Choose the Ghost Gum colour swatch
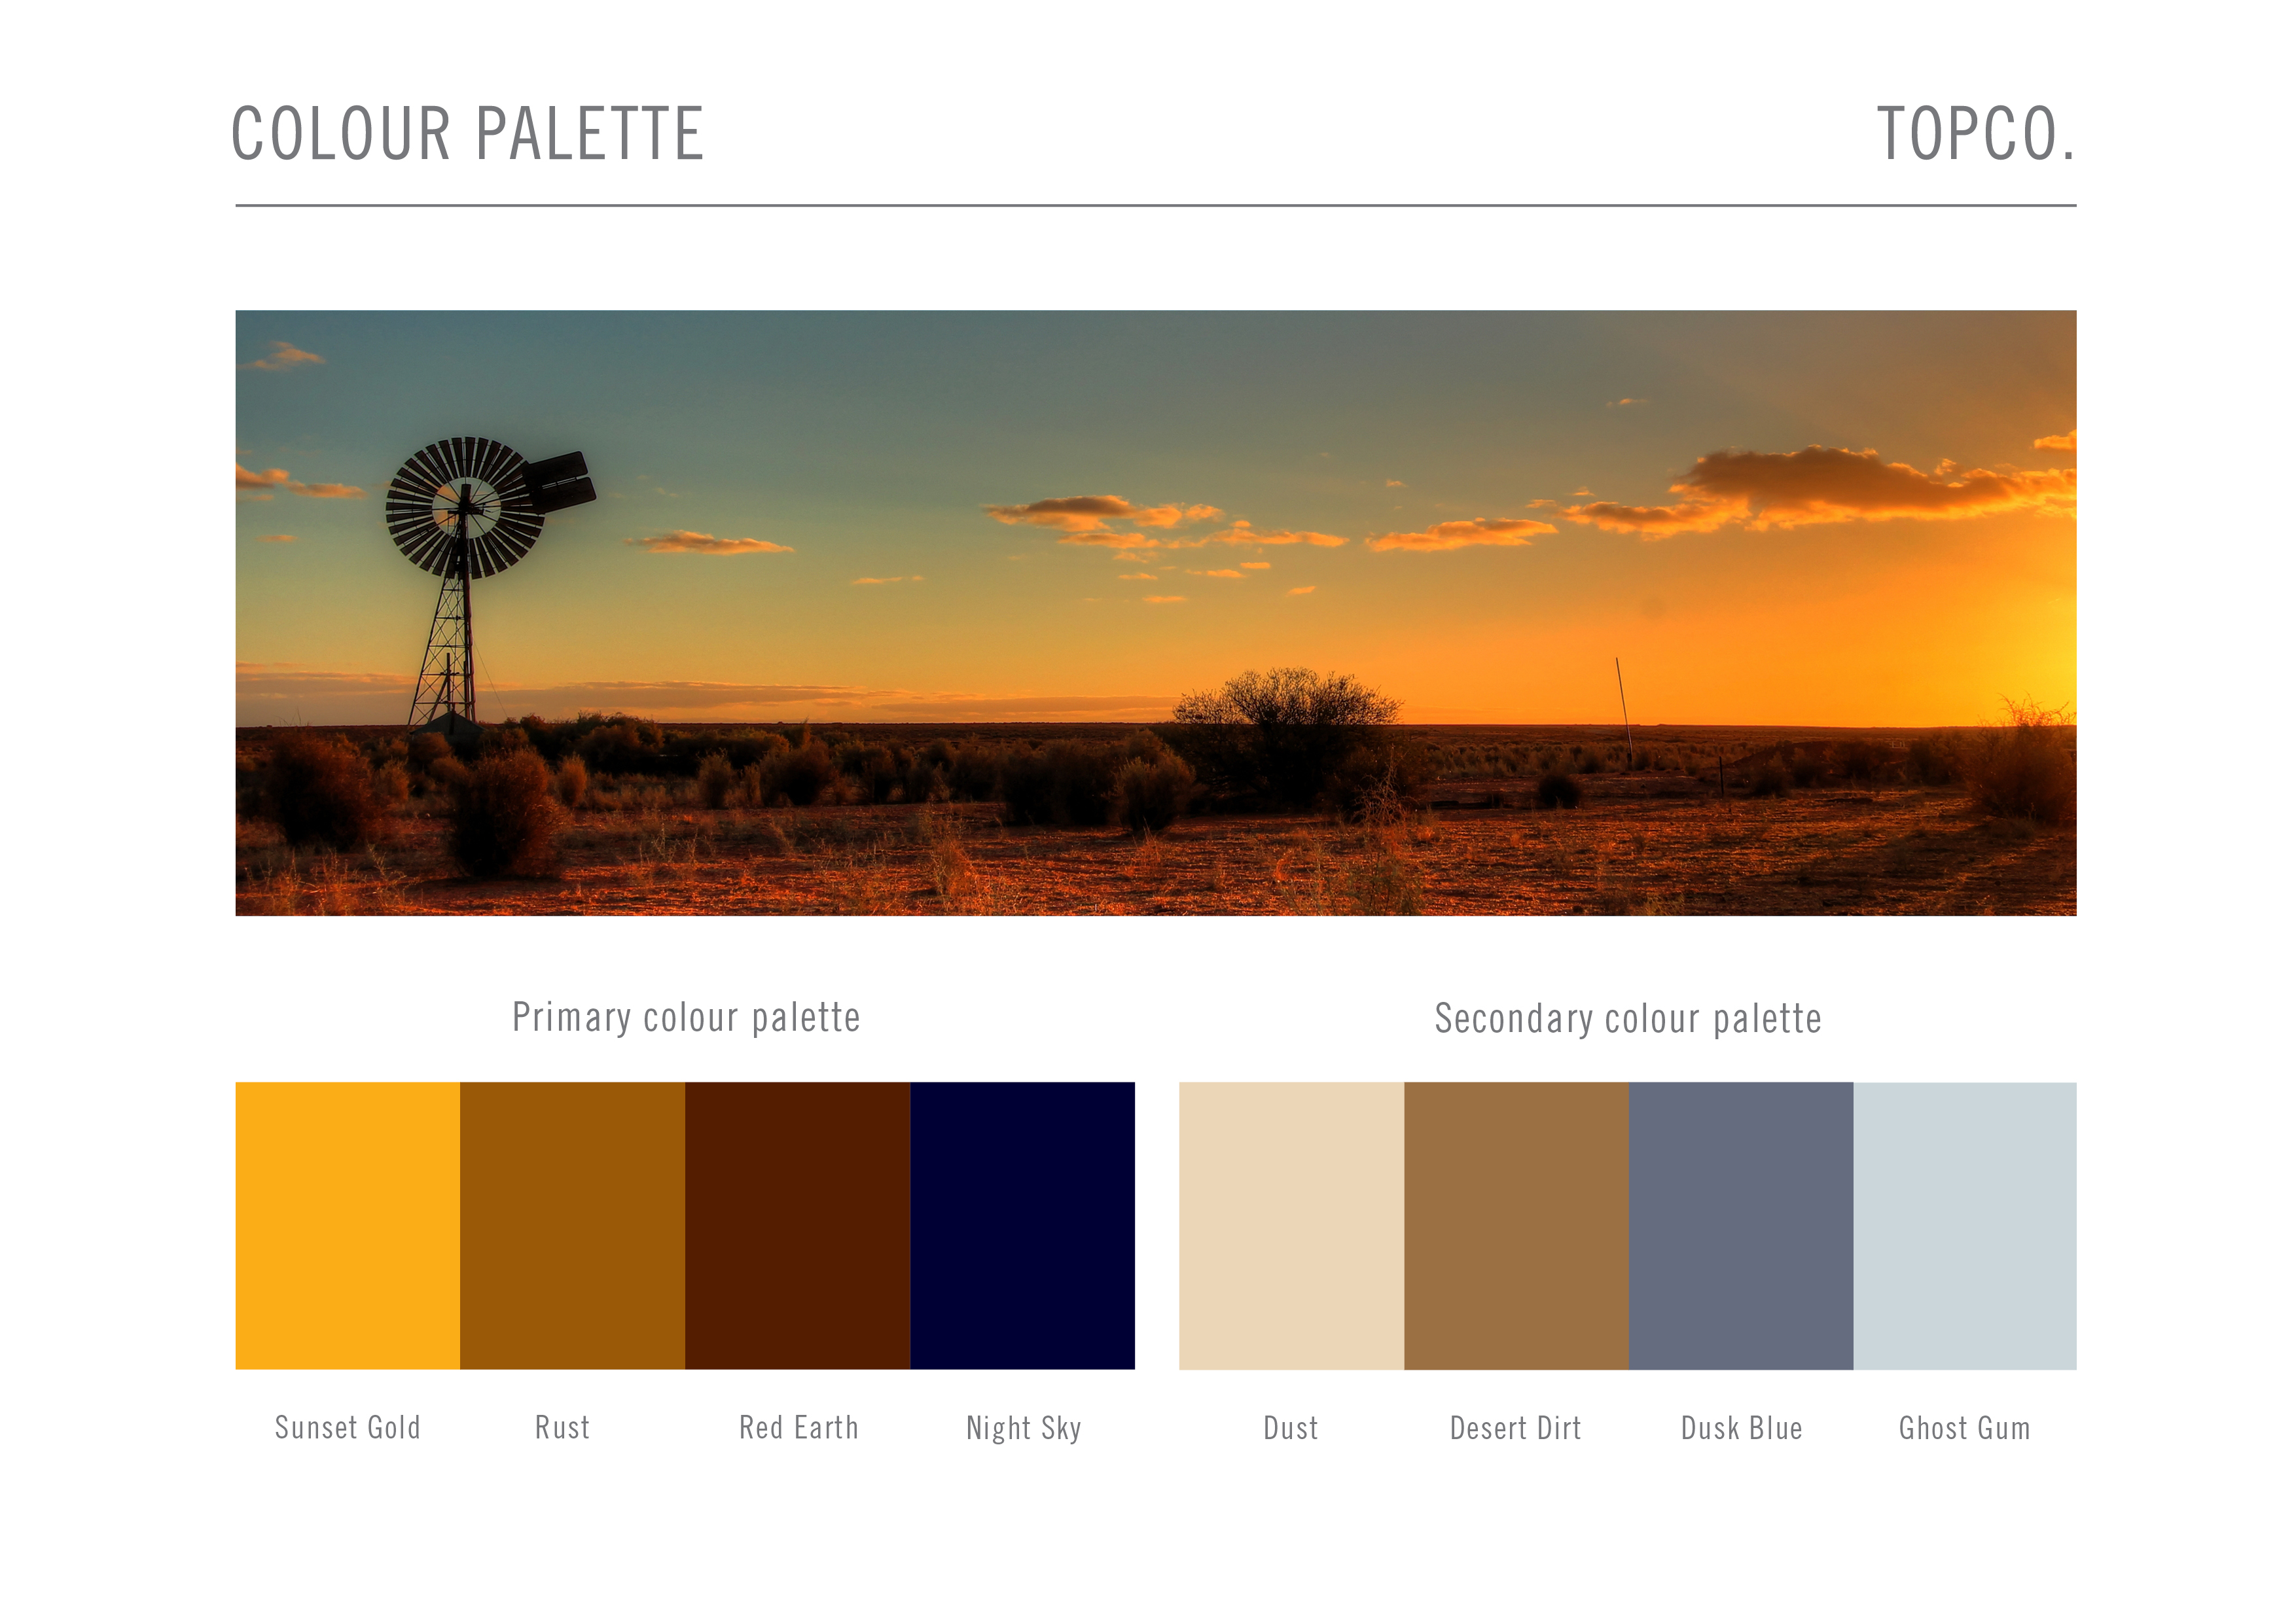2296x1623 pixels. [1964, 1225]
